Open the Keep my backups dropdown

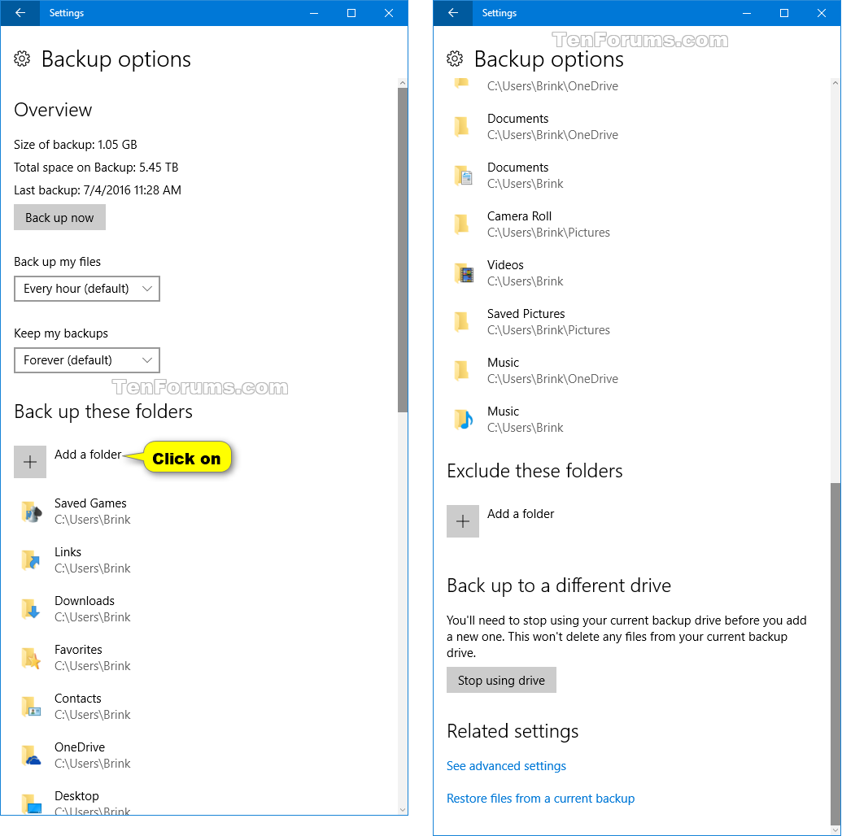(86, 360)
